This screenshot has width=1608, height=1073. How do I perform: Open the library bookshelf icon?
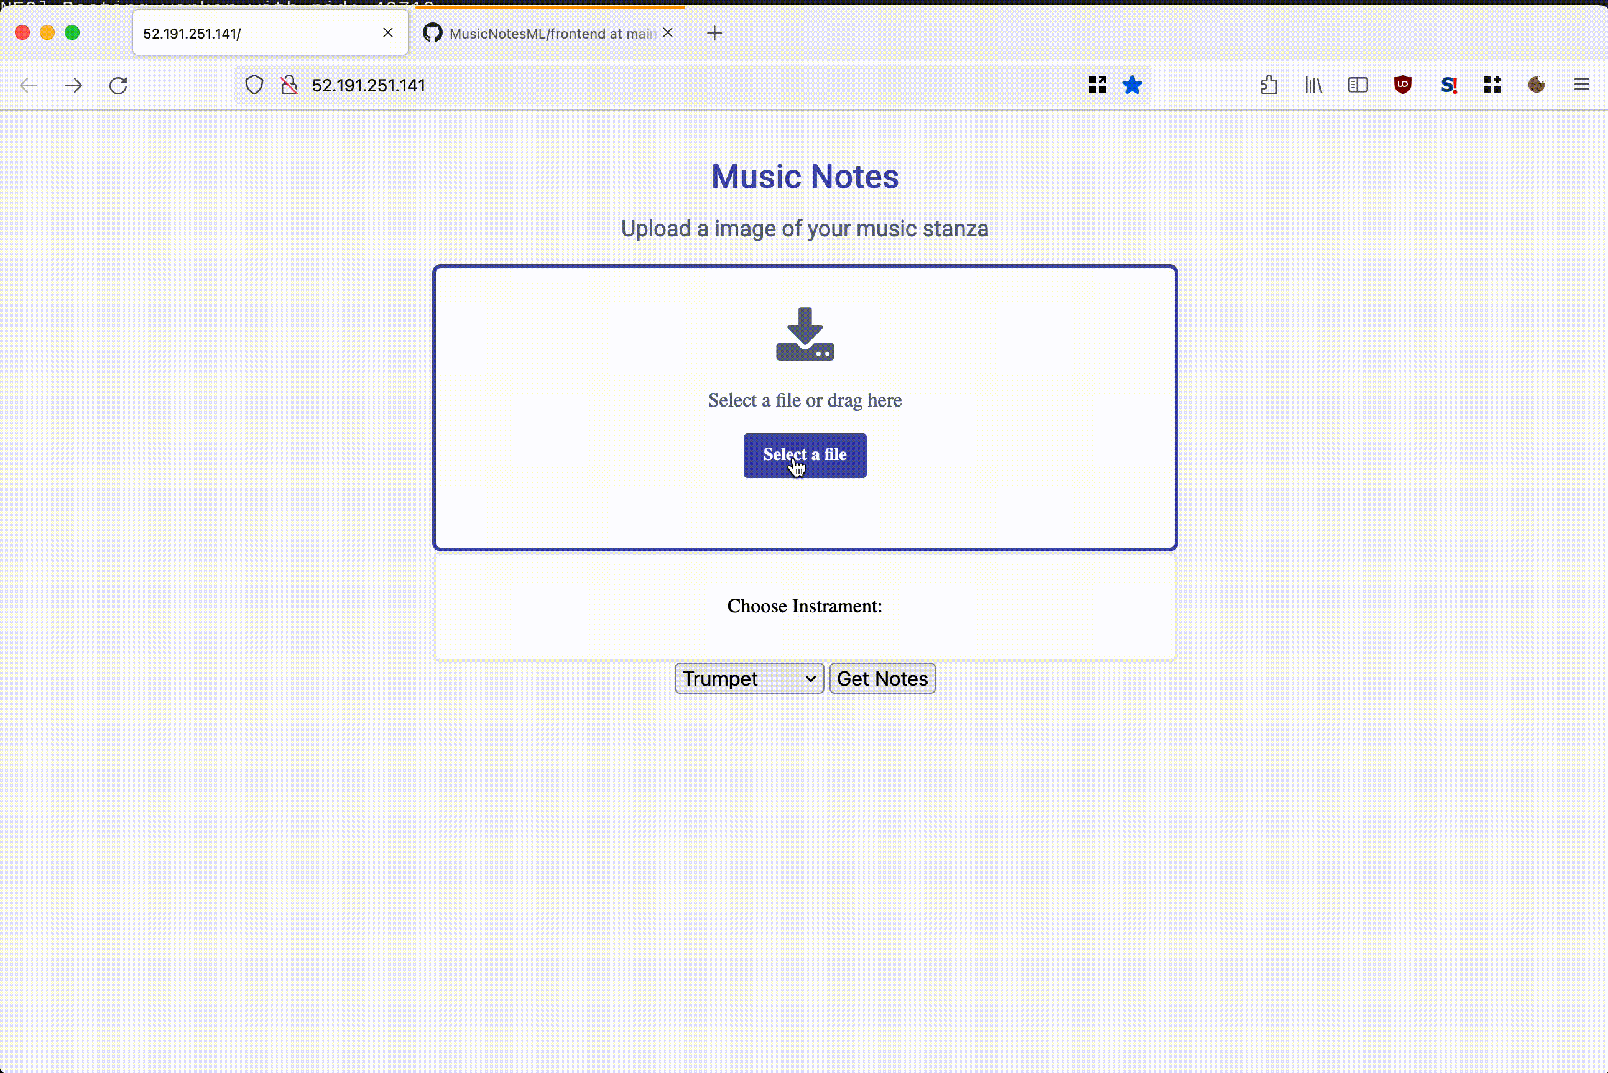pyautogui.click(x=1313, y=86)
